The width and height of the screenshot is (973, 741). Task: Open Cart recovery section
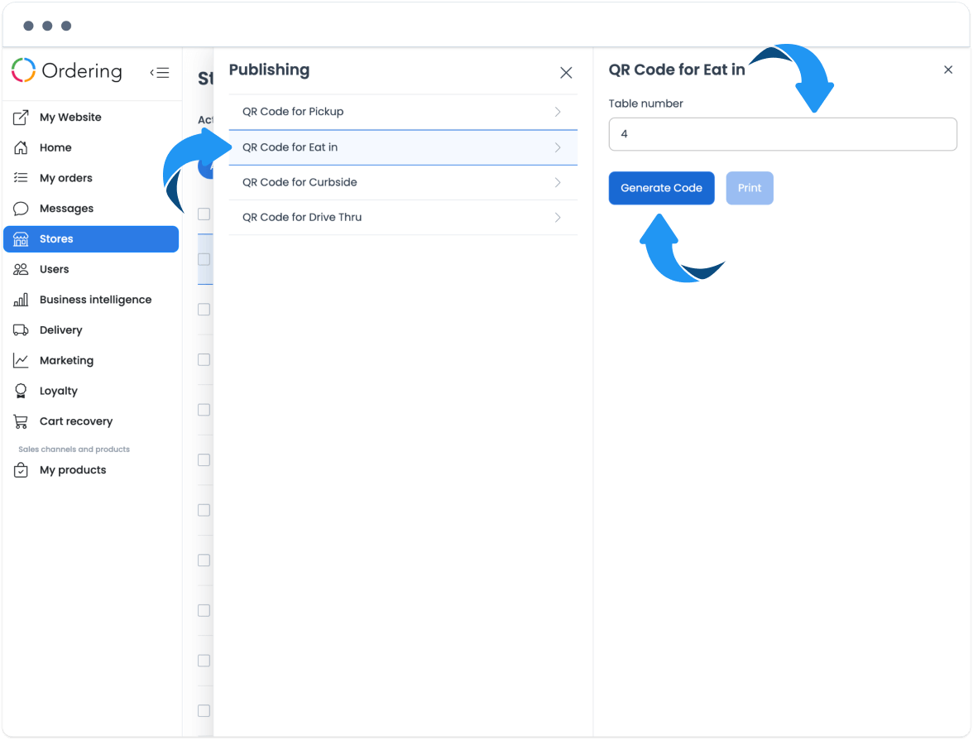pyautogui.click(x=91, y=421)
